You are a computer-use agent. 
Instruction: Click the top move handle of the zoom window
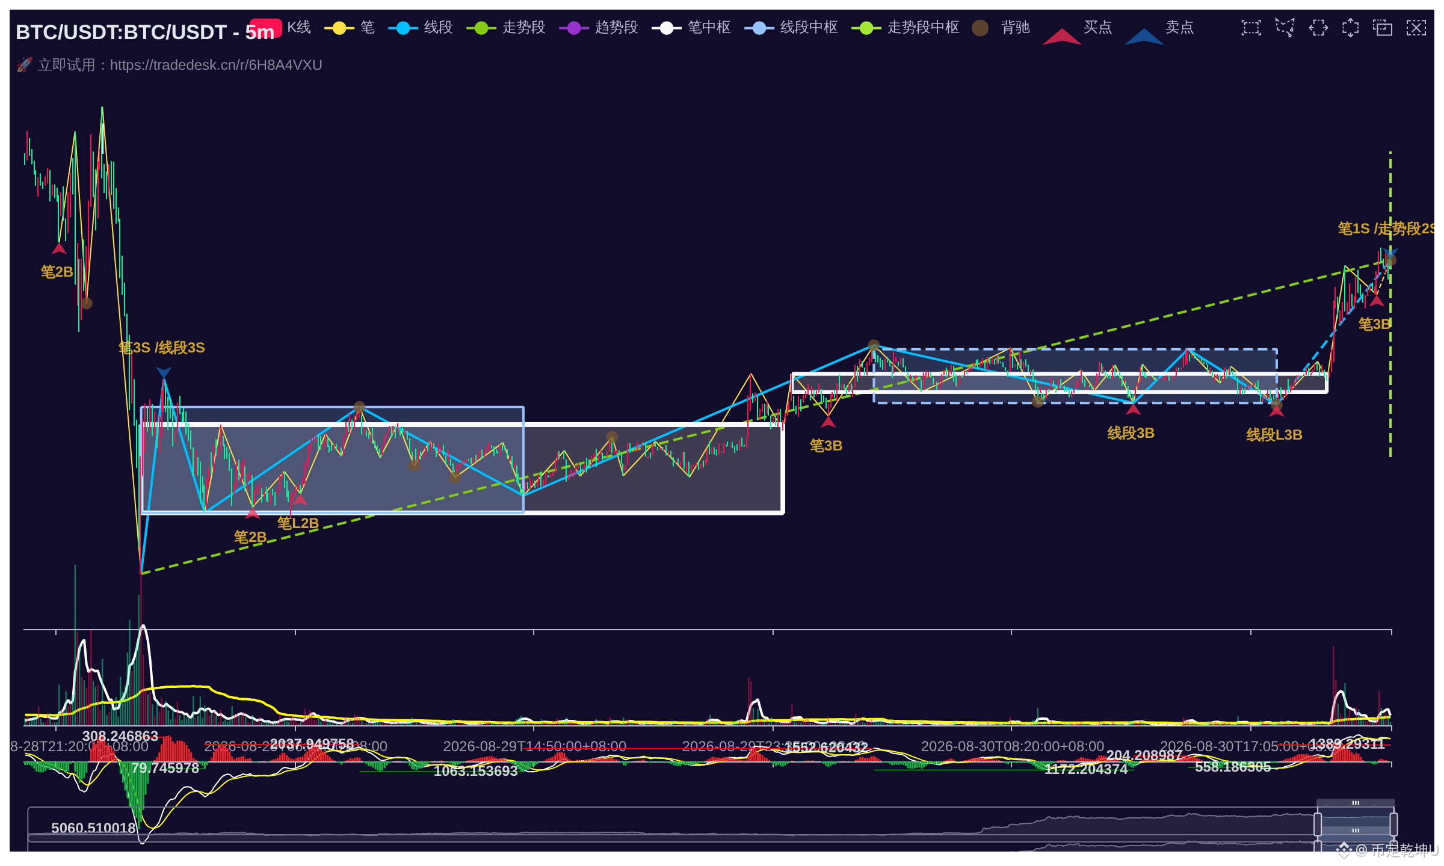(x=1356, y=803)
